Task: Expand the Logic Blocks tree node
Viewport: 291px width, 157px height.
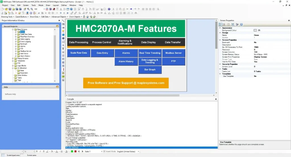Action: [x=13, y=65]
